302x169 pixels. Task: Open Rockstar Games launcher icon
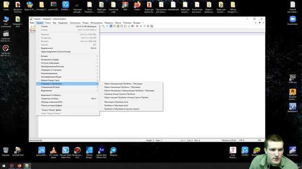point(293,94)
